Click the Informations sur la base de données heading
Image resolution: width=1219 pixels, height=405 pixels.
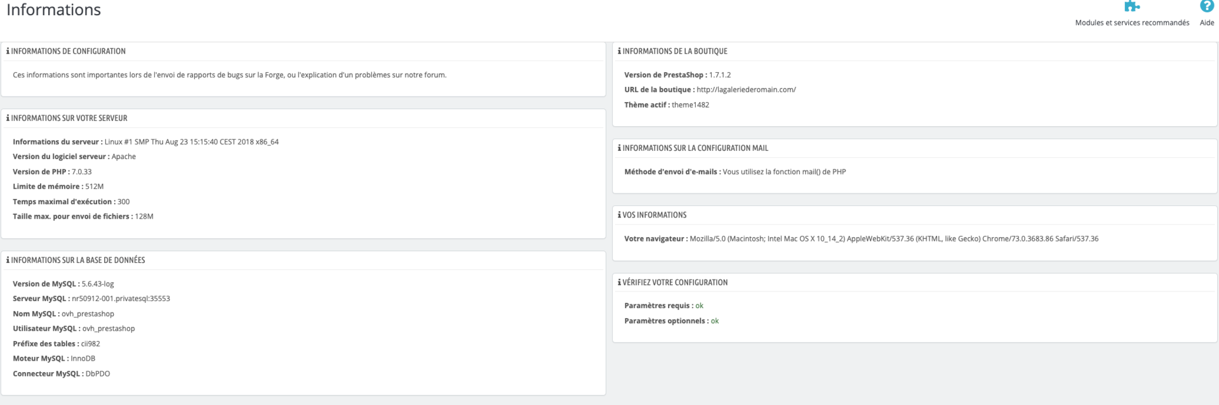[x=78, y=260]
